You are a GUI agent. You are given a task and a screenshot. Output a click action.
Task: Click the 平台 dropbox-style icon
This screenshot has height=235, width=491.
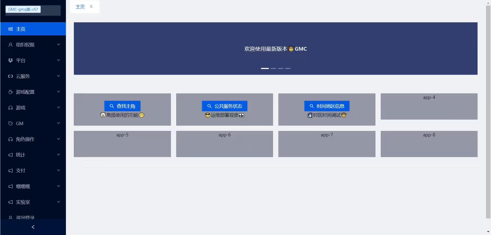click(x=11, y=61)
